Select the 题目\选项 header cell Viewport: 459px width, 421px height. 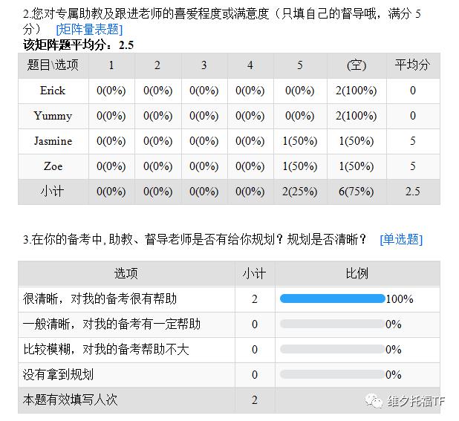[x=53, y=65]
